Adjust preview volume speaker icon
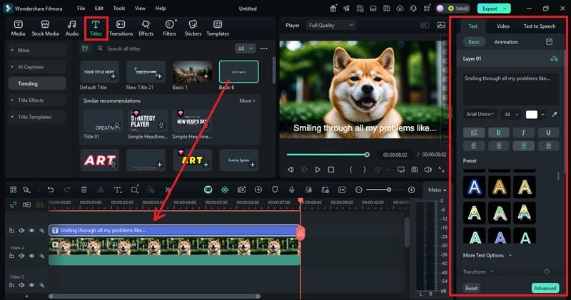 pyautogui.click(x=428, y=170)
